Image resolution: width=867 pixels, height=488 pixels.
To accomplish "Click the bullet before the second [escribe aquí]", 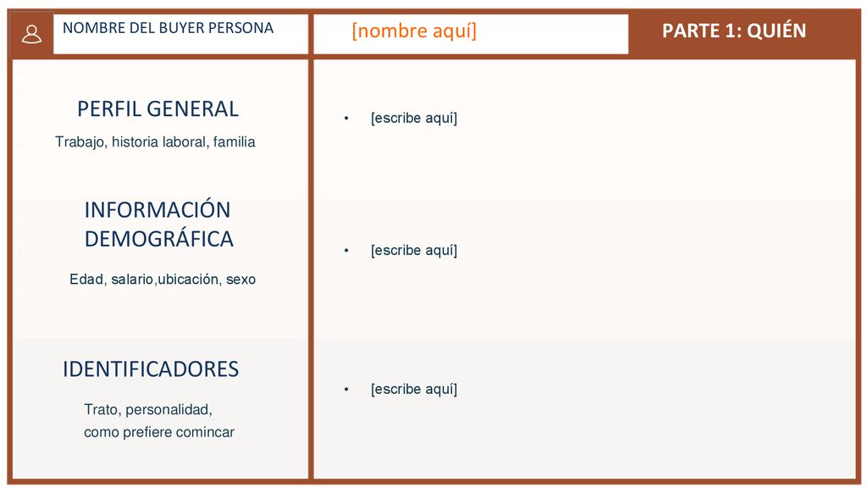I will coord(346,251).
